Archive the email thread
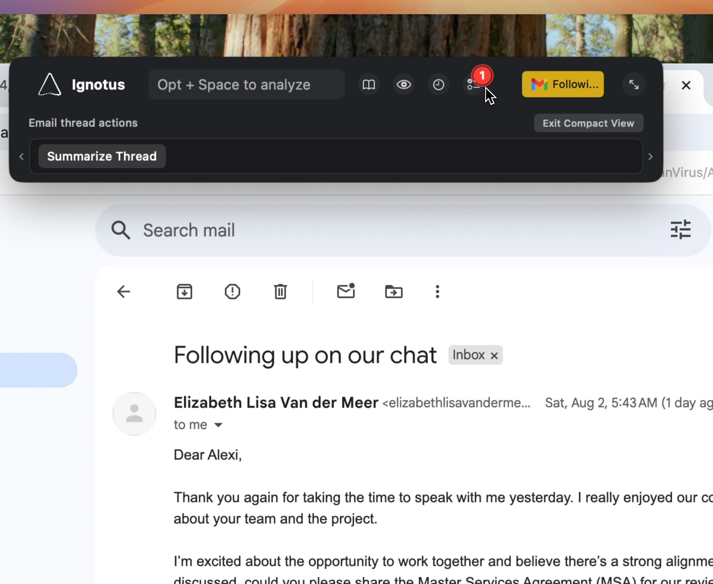Viewport: 713px width, 584px height. pyautogui.click(x=184, y=291)
